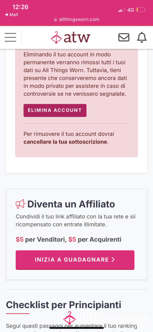Tap the lock icon beside allthingsworn.com
153x332 pixels.
click(x=56, y=19)
